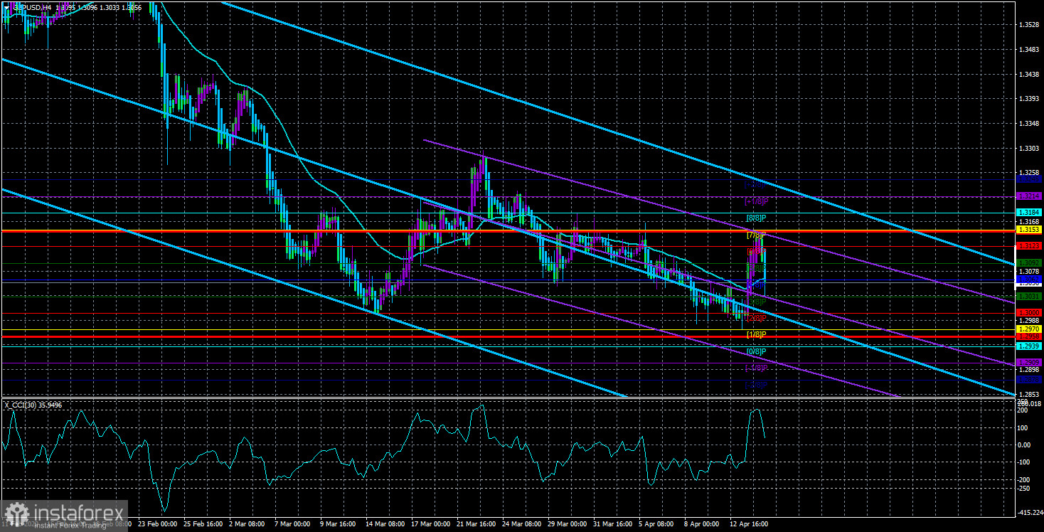Click the 1.2988 price axis value

pos(1029,320)
